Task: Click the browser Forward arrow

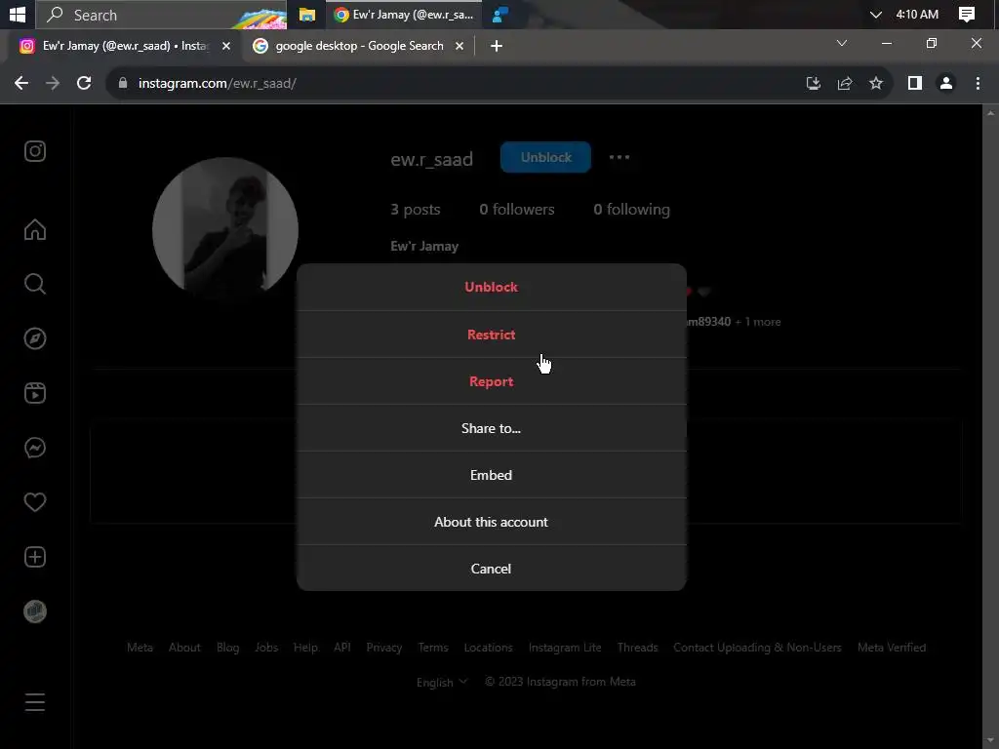Action: [x=53, y=84]
